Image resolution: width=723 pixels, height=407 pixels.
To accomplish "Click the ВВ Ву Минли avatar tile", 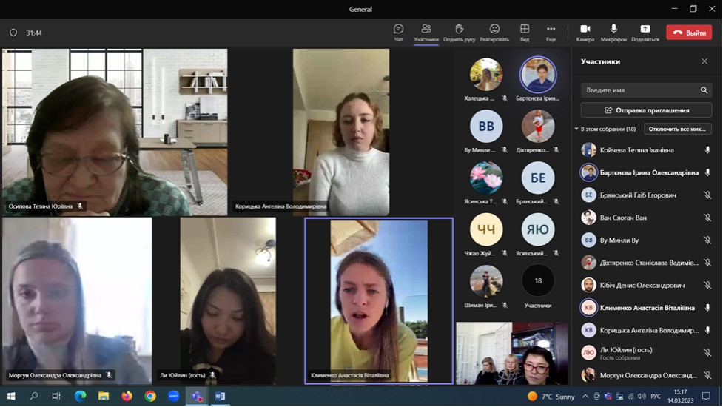I will tap(486, 127).
